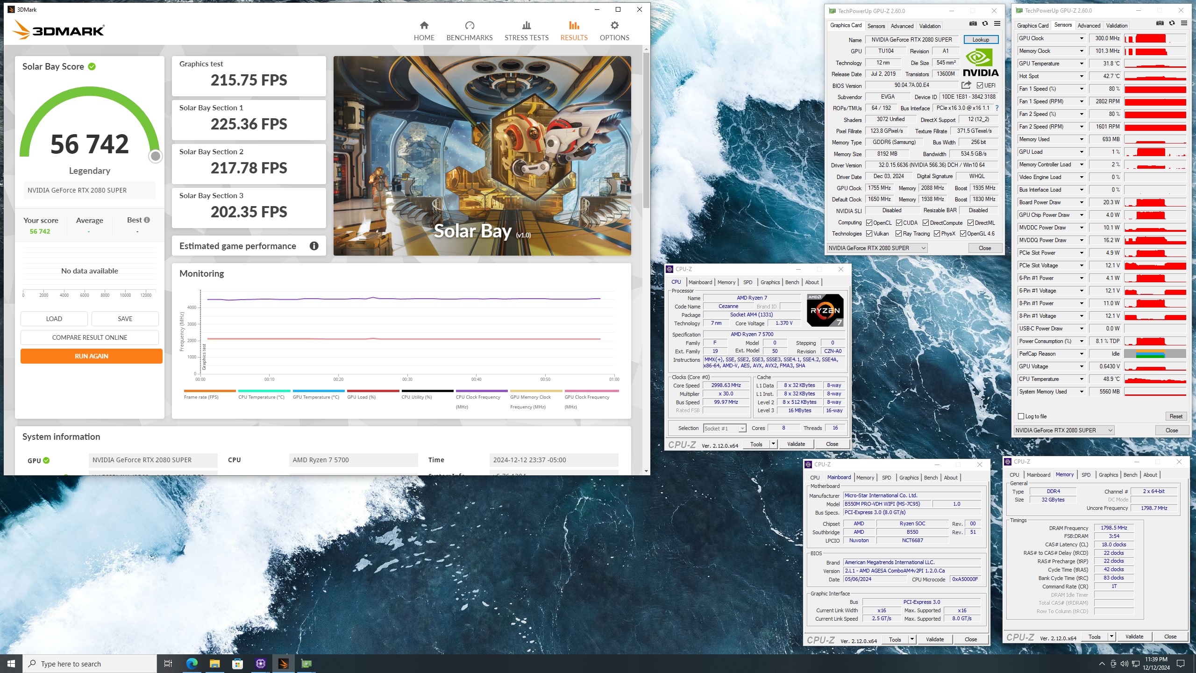Click the CPU-Z taskbar icon
1196x673 pixels.
pyautogui.click(x=261, y=664)
